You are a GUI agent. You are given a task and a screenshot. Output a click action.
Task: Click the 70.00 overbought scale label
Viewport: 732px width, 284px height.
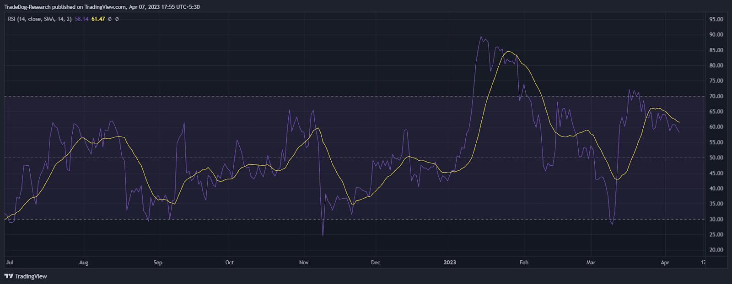pos(716,96)
